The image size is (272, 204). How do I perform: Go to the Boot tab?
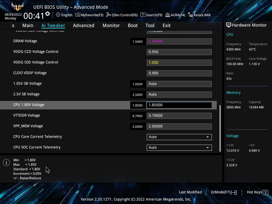(133, 25)
